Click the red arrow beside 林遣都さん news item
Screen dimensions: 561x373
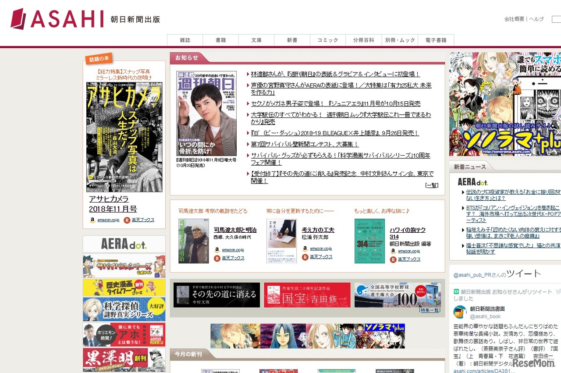(248, 74)
